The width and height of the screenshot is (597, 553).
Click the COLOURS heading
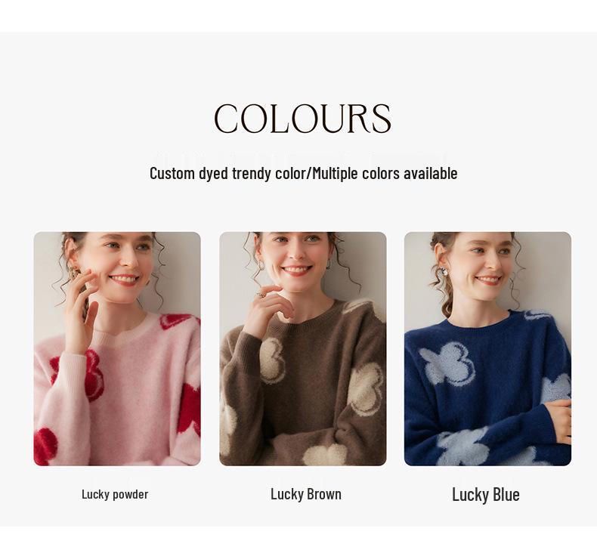pyautogui.click(x=303, y=119)
